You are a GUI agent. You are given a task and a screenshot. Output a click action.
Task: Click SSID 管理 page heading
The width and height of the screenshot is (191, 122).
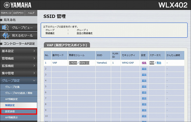(x=54, y=16)
